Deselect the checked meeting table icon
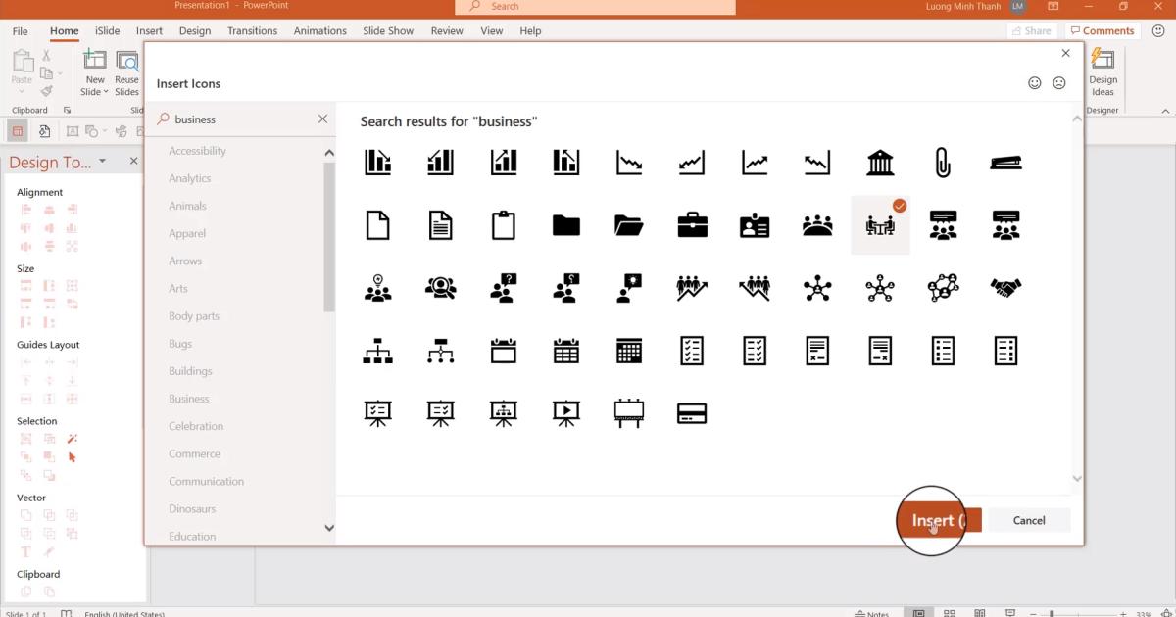Screen dimensions: 1176x617 880,224
